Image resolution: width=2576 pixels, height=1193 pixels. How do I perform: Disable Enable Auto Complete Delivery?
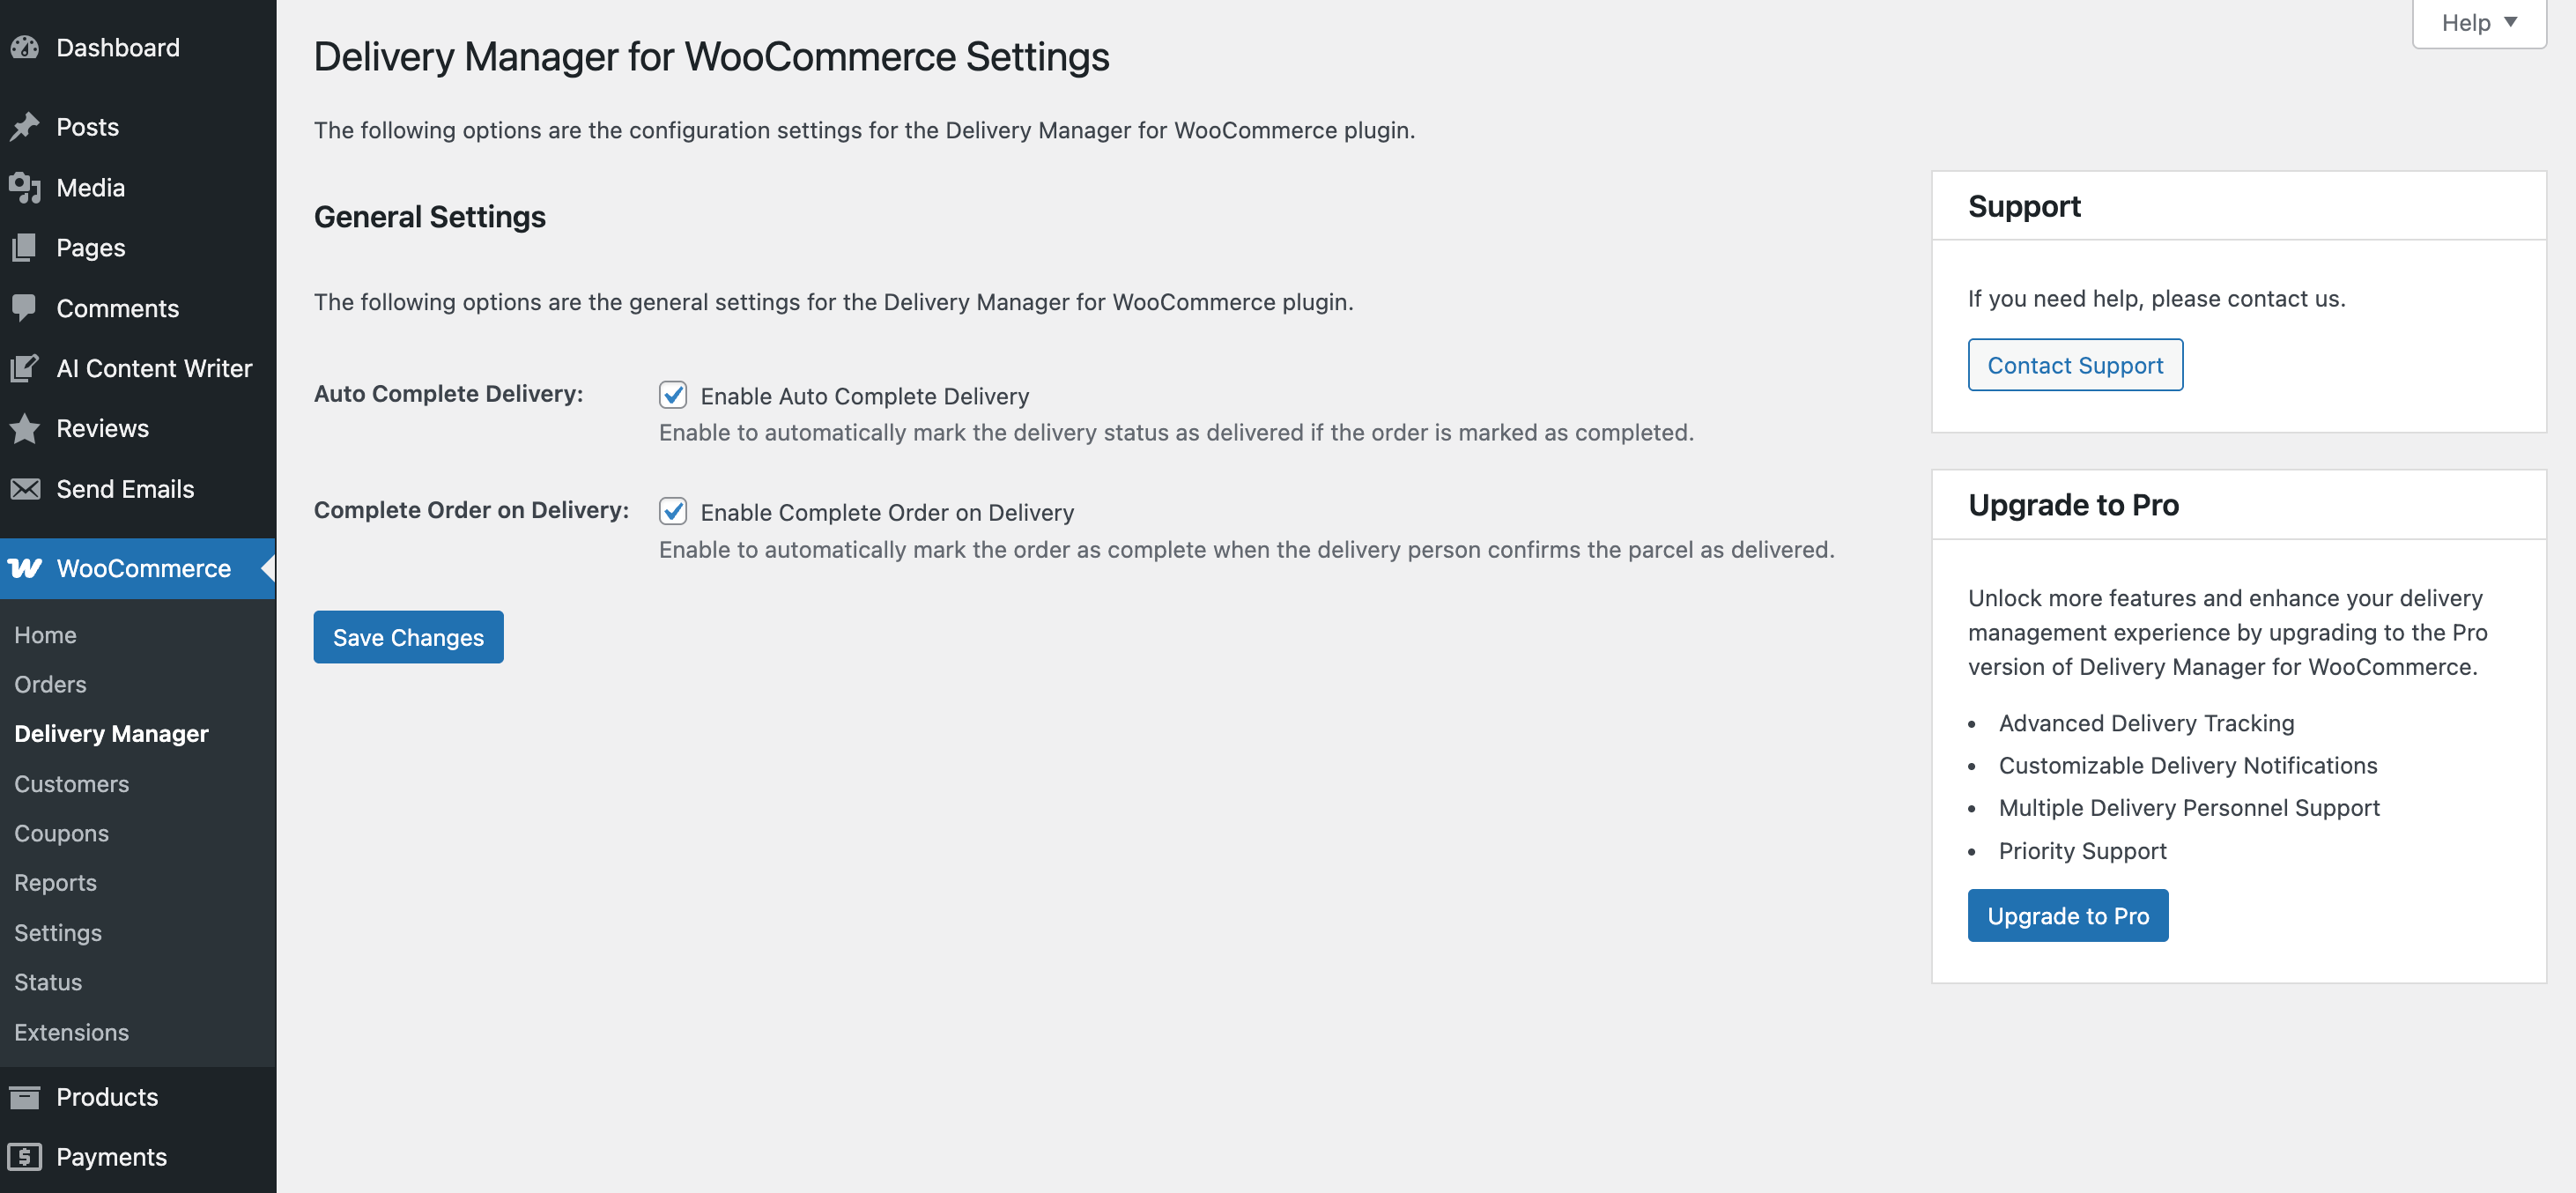tap(672, 395)
